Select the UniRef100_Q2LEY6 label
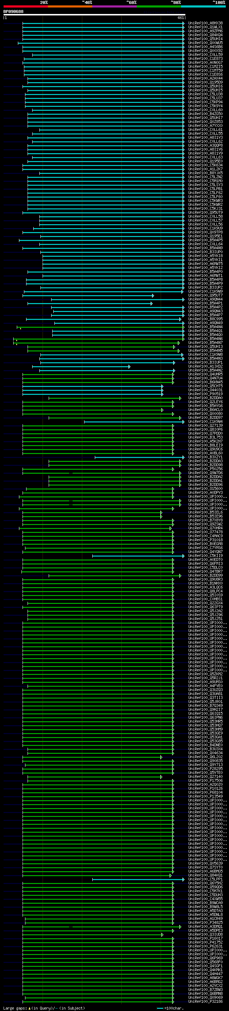 click(205, 402)
